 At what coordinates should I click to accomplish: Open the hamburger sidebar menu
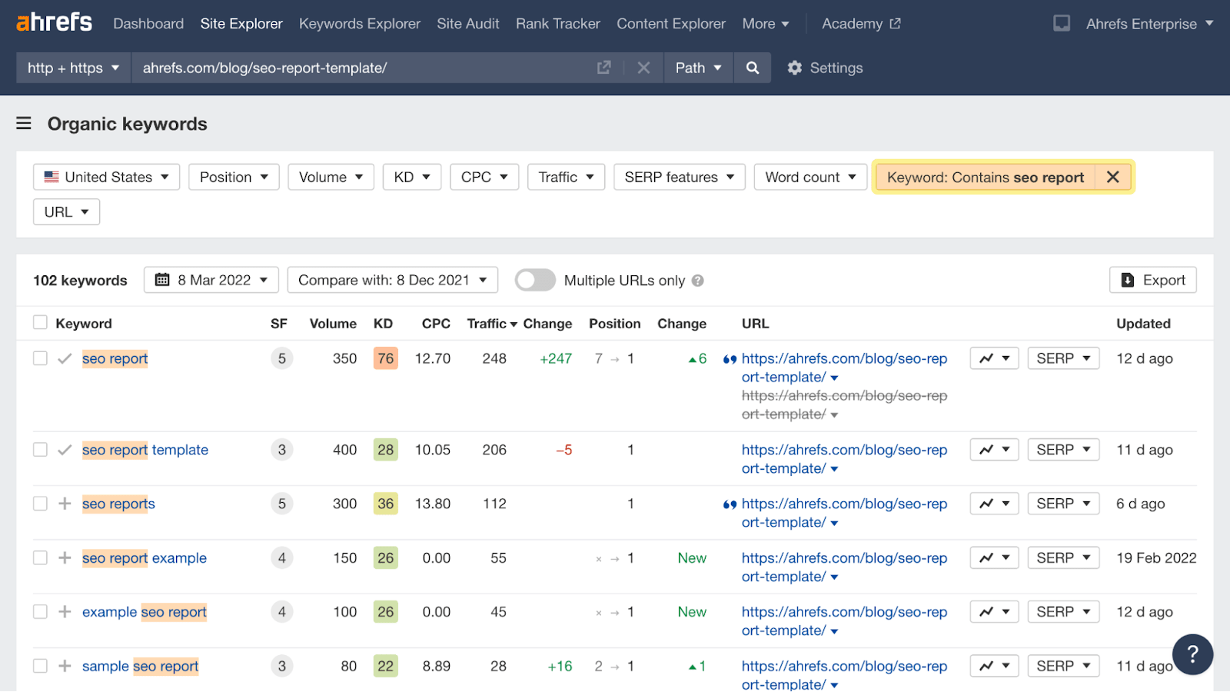click(24, 124)
